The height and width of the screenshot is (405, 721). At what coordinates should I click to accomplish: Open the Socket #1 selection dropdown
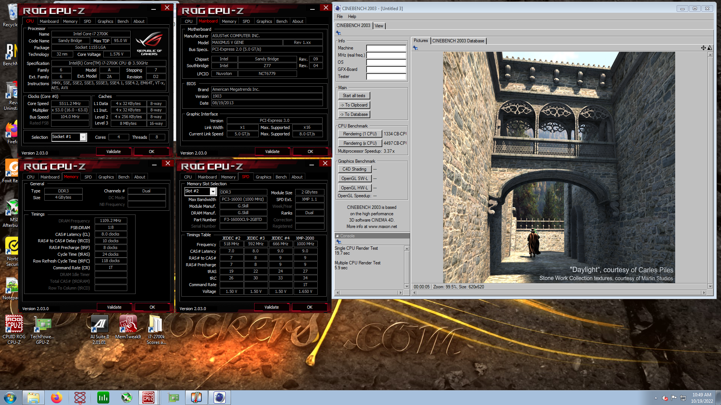tap(83, 137)
